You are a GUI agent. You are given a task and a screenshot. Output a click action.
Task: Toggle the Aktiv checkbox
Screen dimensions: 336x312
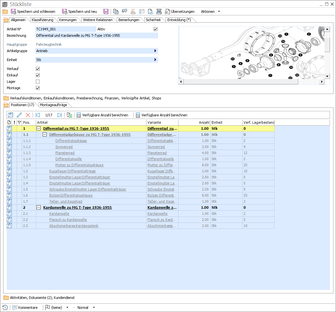click(156, 29)
